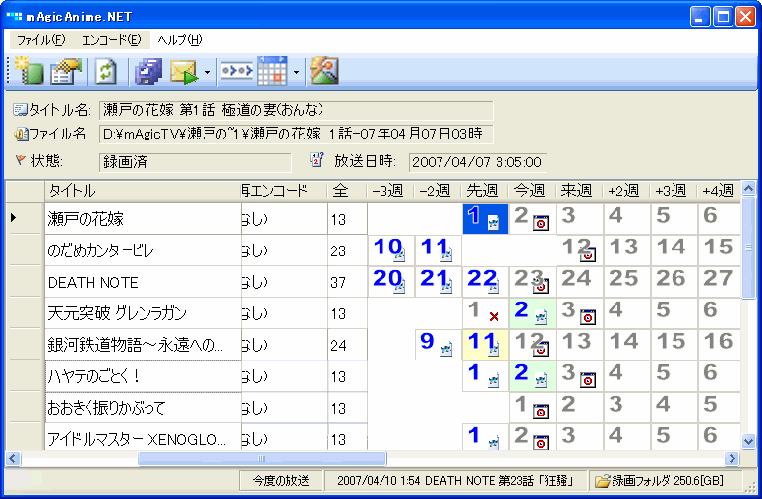This screenshot has height=499, width=762.
Task: Select the DEATH NOTE title cell
Action: [143, 282]
